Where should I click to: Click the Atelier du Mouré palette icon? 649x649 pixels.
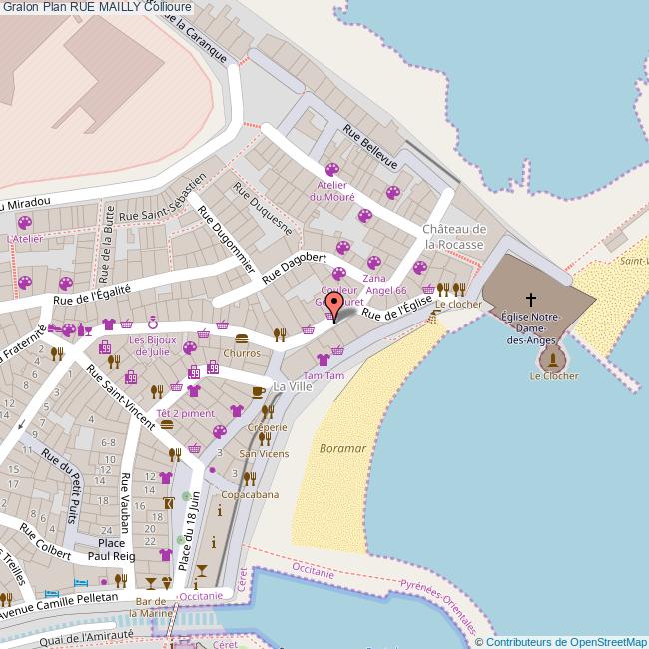(x=331, y=168)
